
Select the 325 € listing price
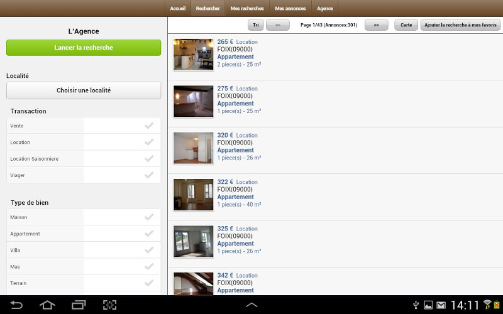click(225, 229)
